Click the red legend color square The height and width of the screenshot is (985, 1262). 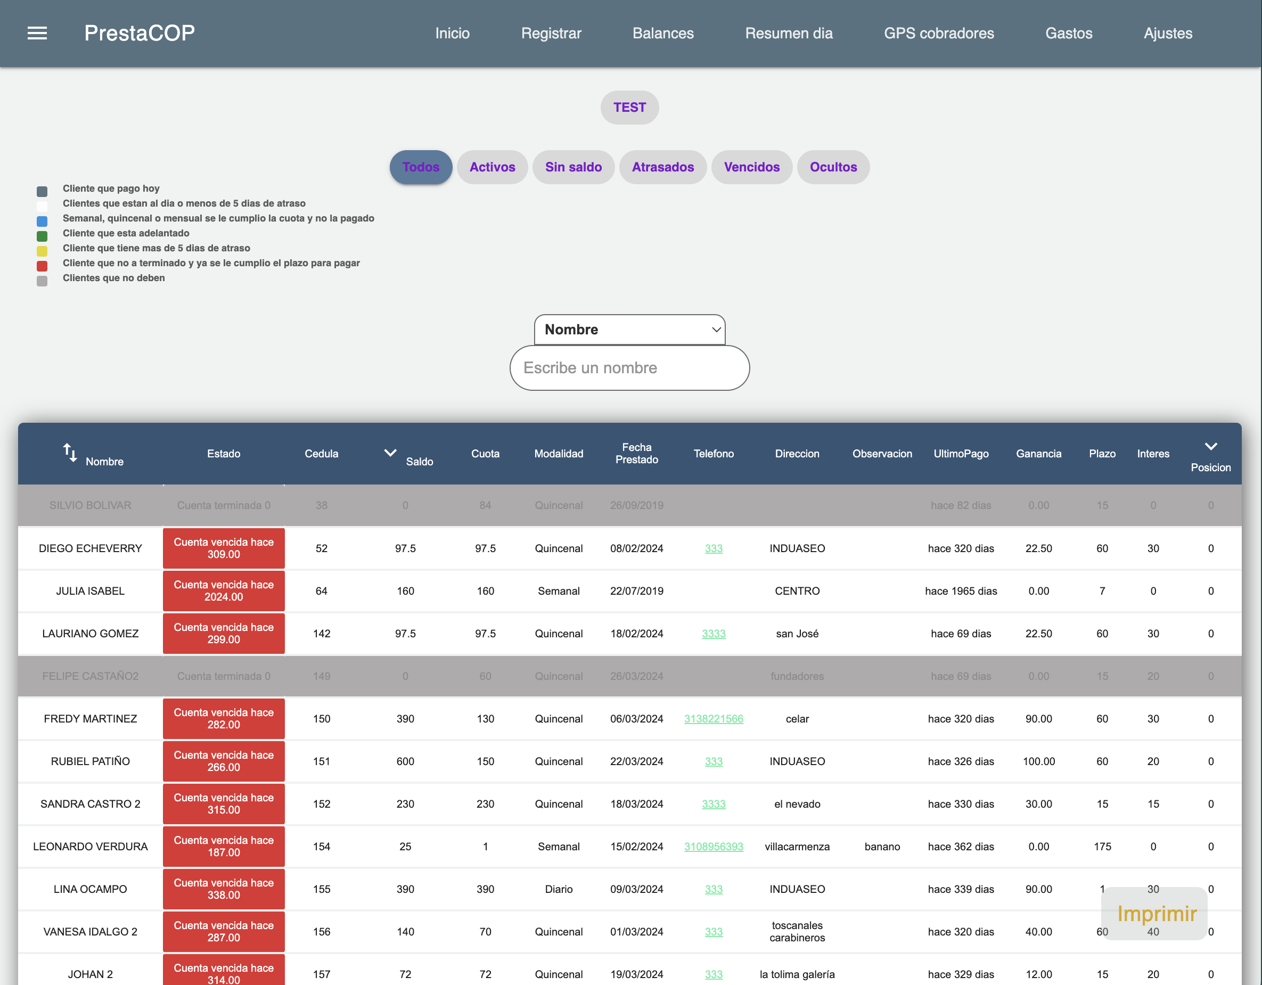click(42, 266)
